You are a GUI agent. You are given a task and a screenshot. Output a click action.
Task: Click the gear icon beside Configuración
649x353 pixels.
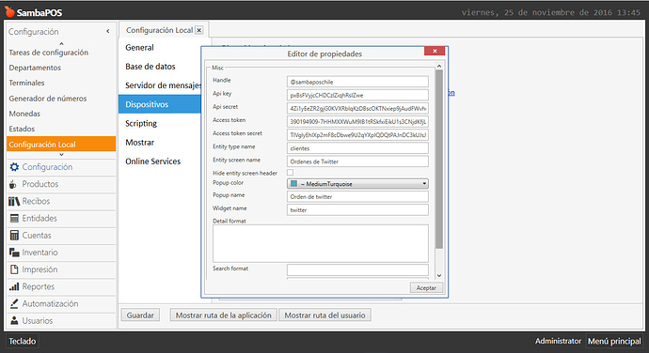click(x=14, y=167)
